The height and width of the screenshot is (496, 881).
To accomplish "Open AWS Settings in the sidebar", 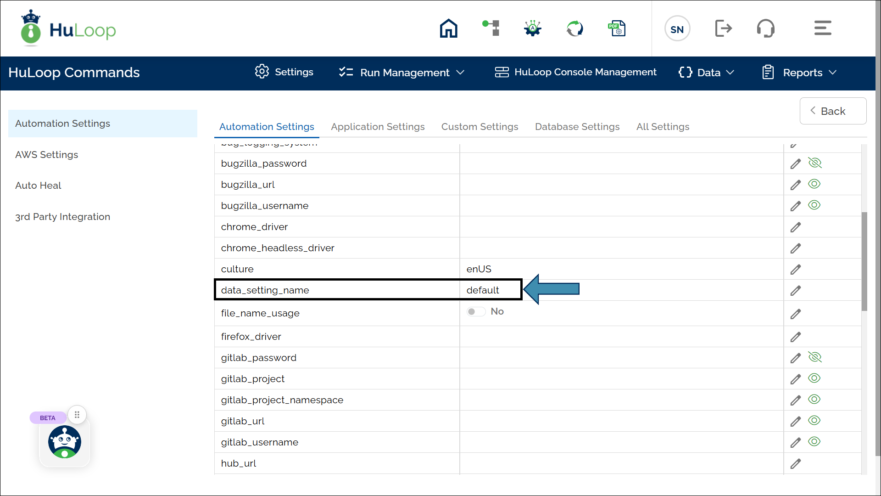I will (47, 155).
